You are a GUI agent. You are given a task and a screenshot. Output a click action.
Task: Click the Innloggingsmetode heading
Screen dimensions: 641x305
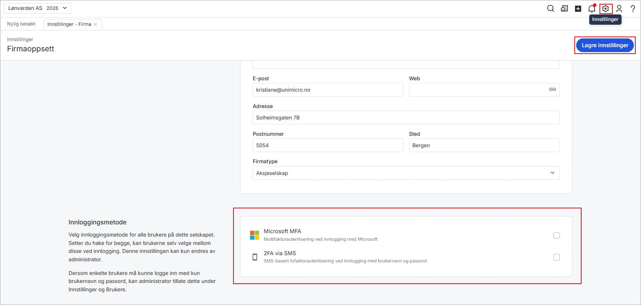tap(98, 222)
